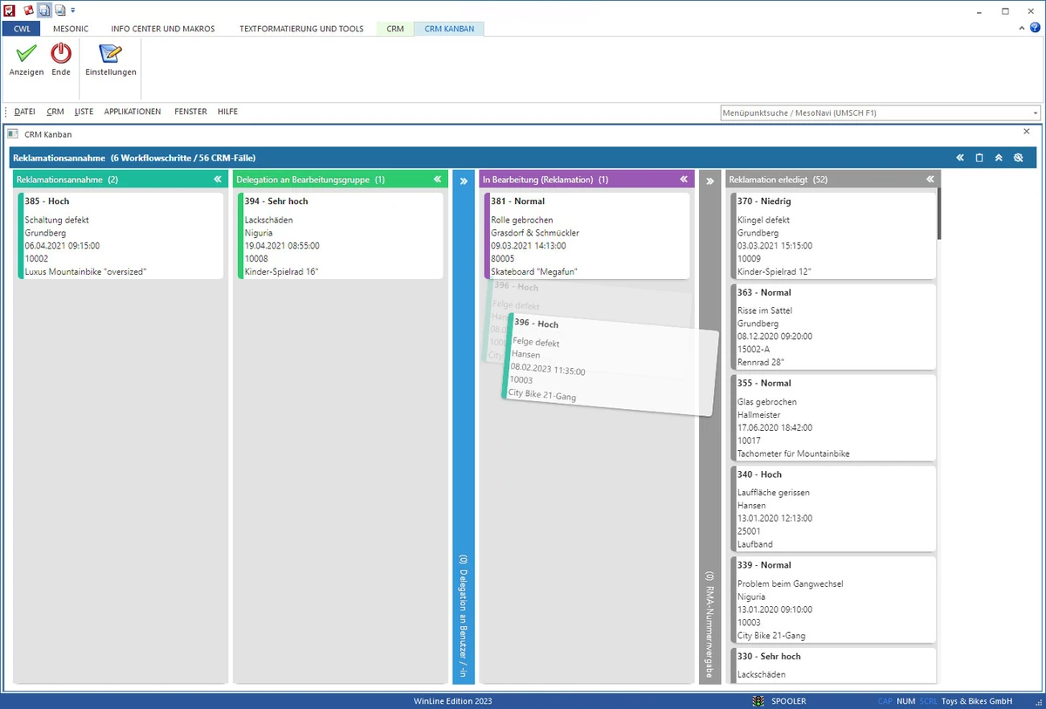Image resolution: width=1046 pixels, height=709 pixels.
Task: Expand the Delegation an Benutzer /-in column
Action: click(x=464, y=181)
